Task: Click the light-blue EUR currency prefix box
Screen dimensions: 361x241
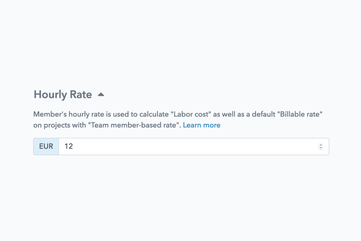Action: 46,147
